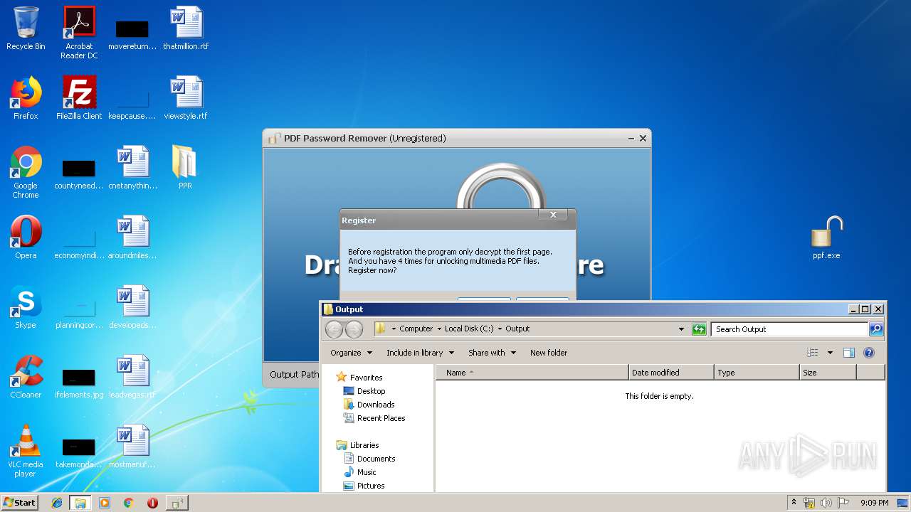The height and width of the screenshot is (512, 911).
Task: Go back in the Output Explorer window
Action: coord(334,329)
